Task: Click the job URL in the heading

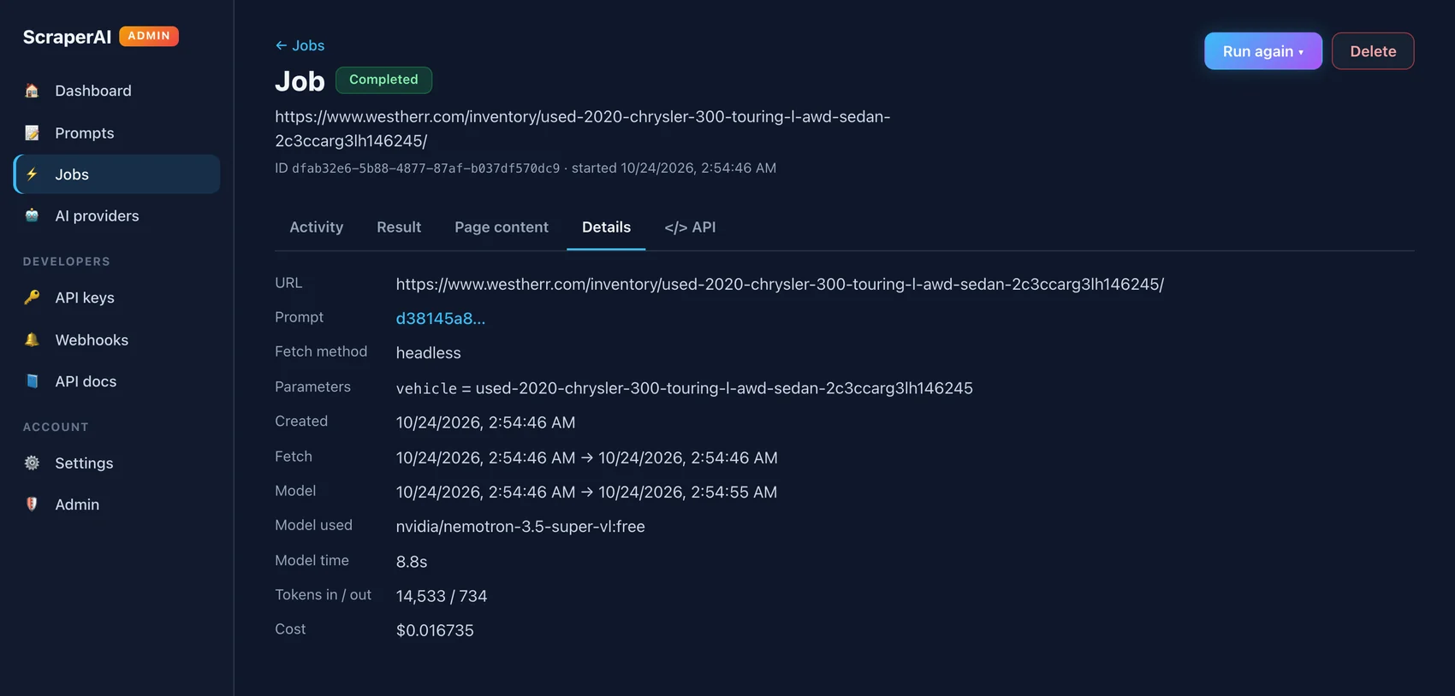Action: click(583, 128)
